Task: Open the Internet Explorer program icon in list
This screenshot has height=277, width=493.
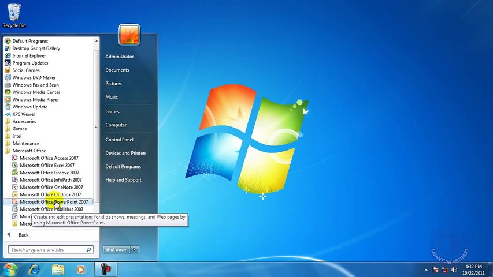Action: coord(8,55)
